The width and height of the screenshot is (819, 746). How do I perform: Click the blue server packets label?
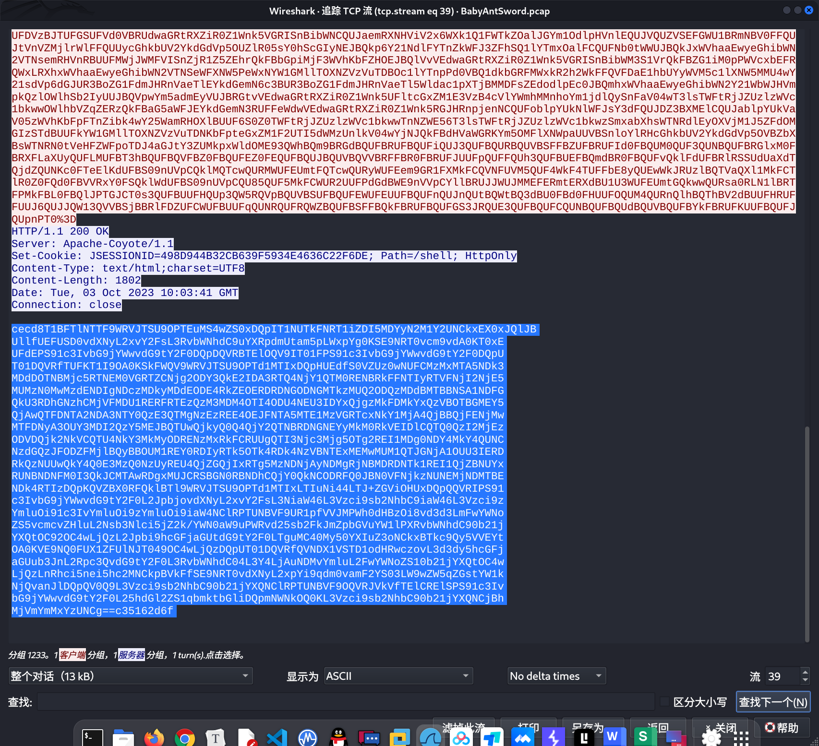click(x=132, y=655)
